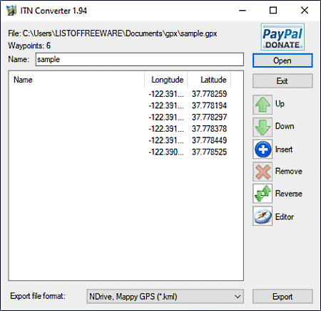Open the Editor compass icon
Viewport: 321px width, 311px height.
click(263, 216)
